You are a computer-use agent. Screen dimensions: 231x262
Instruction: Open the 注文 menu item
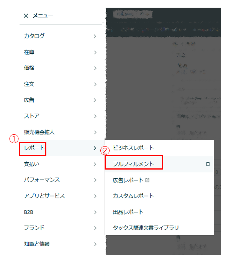point(29,84)
